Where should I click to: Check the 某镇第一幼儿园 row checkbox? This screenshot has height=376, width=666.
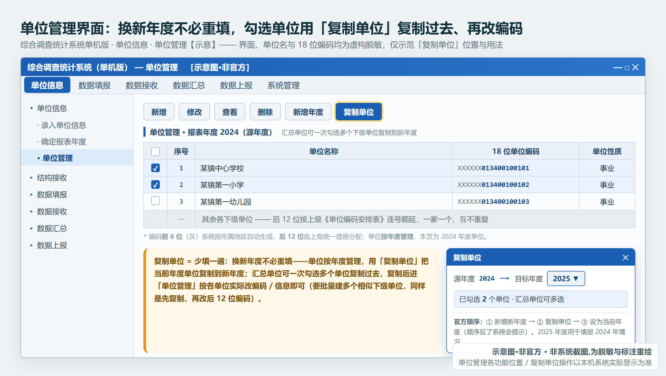click(155, 201)
